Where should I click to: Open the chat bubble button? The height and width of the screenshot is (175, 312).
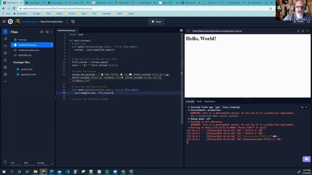[307, 159]
